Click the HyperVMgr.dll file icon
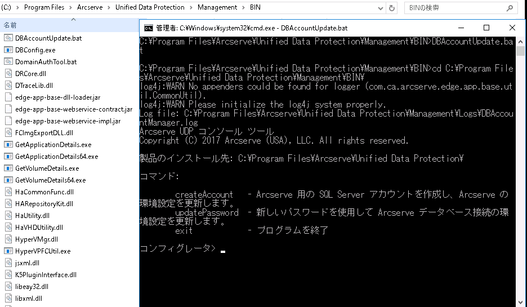The height and width of the screenshot is (307, 527). click(x=8, y=239)
